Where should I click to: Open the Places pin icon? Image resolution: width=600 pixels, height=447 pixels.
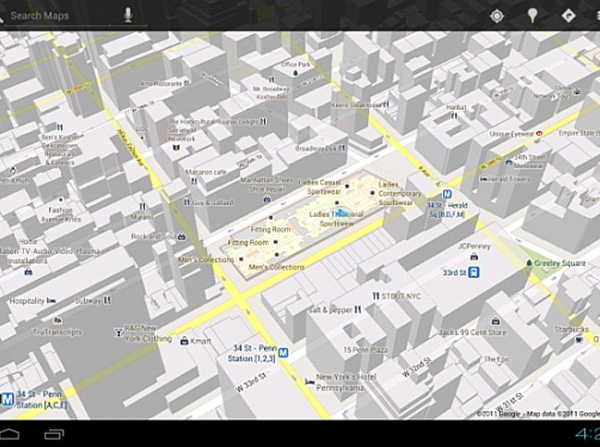[x=533, y=16]
